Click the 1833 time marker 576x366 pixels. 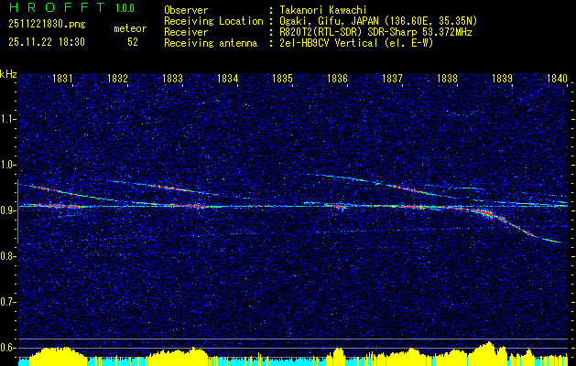(172, 80)
